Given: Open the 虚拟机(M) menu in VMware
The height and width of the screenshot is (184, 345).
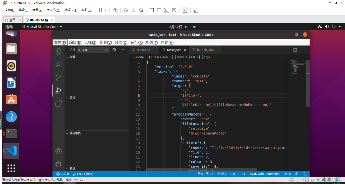Looking at the screenshot, I should pos(53,10).
